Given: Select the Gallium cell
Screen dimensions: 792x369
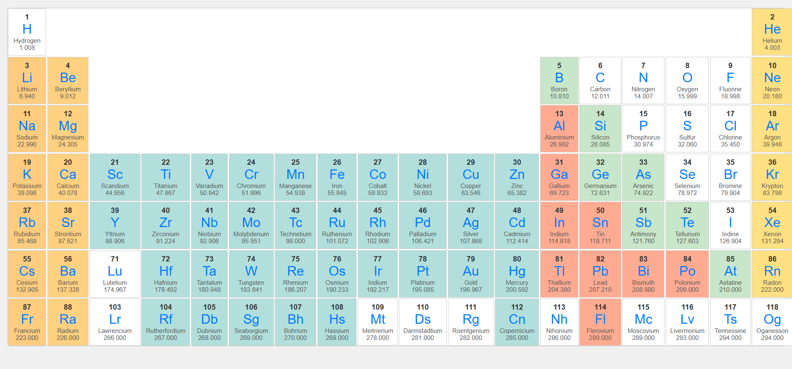Looking at the screenshot, I should click(x=559, y=177).
